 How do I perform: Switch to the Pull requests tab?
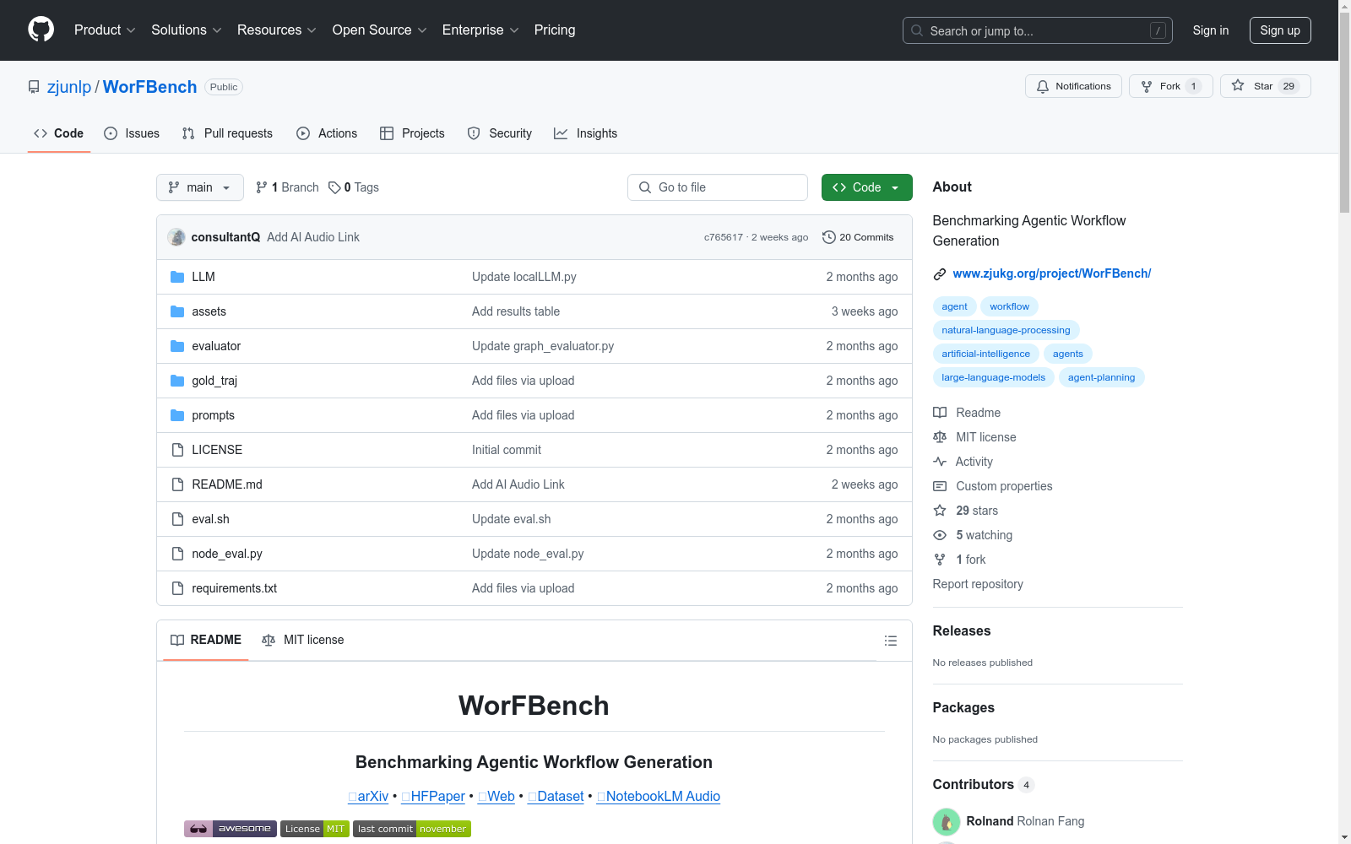click(227, 133)
